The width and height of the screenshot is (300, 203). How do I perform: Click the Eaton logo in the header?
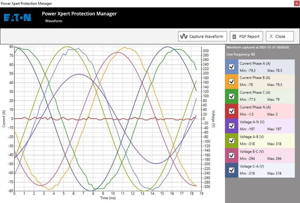(17, 18)
